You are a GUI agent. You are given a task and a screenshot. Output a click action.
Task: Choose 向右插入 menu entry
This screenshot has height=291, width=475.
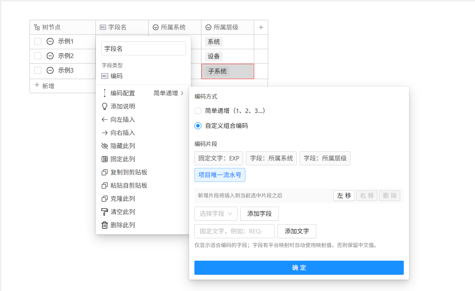(143, 133)
